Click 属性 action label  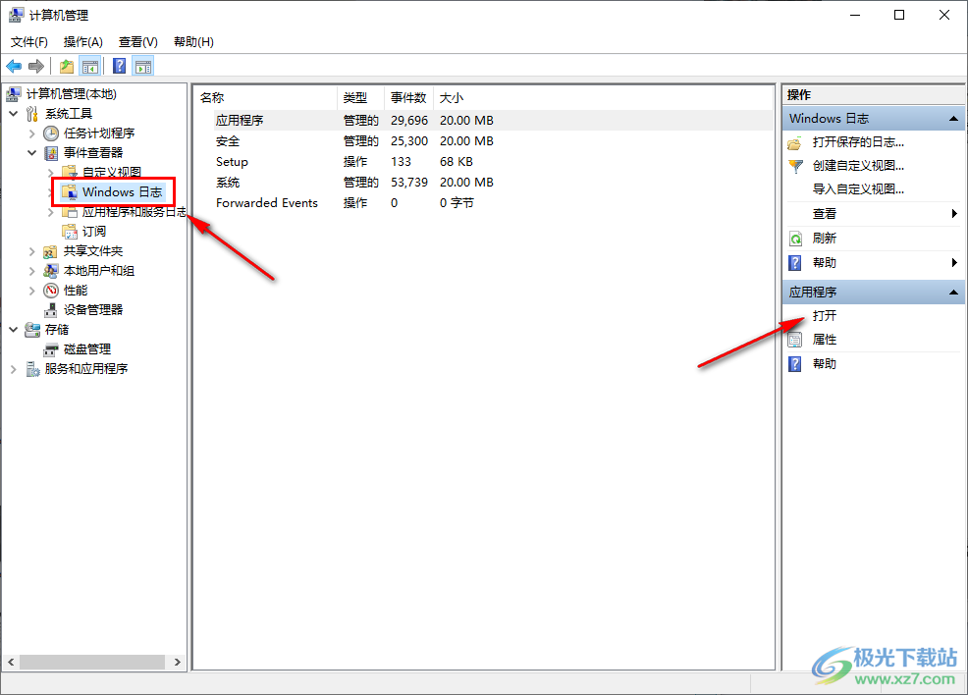point(824,340)
